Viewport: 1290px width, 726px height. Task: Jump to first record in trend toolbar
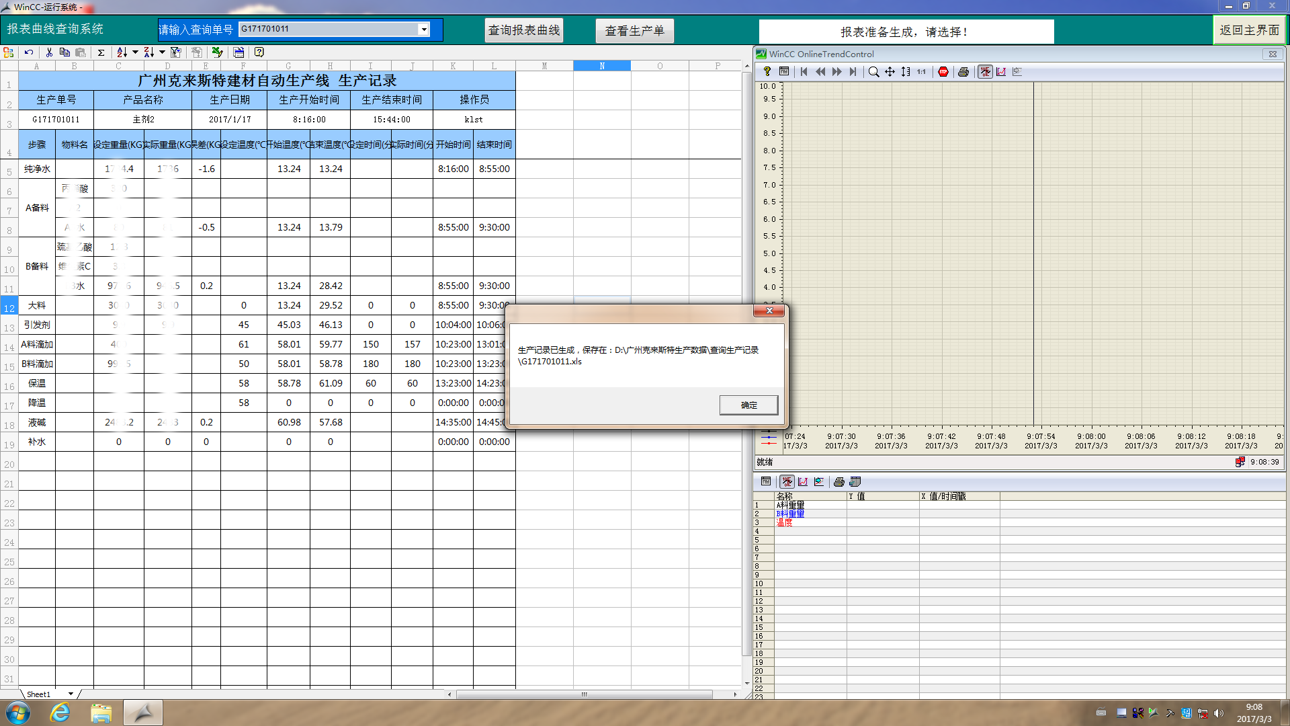click(x=804, y=72)
